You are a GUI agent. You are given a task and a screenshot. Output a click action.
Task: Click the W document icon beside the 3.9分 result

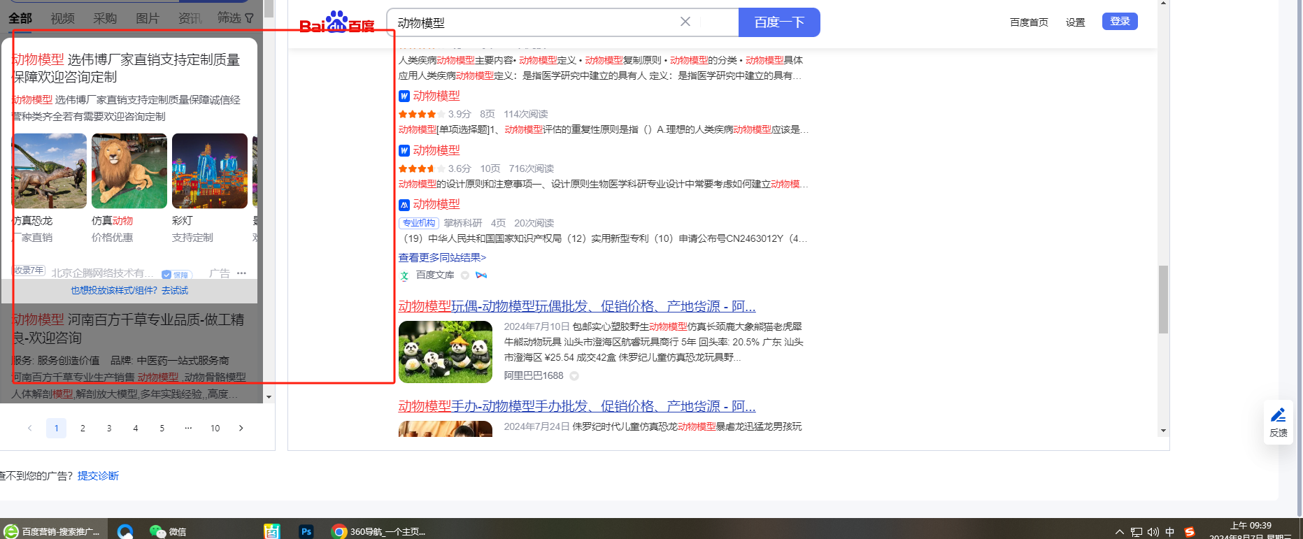[404, 96]
